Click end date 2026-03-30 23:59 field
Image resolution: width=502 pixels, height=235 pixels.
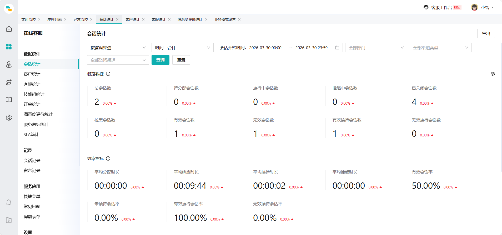coord(312,48)
